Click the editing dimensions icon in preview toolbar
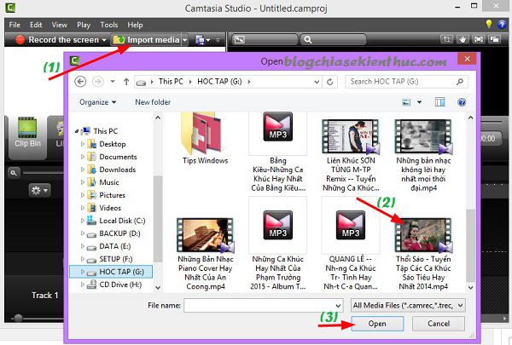This screenshot has height=345, width=512. click(239, 40)
